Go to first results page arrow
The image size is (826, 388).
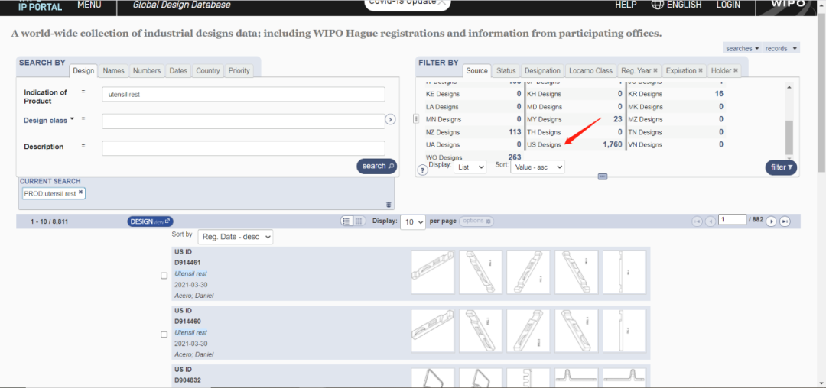(x=698, y=221)
